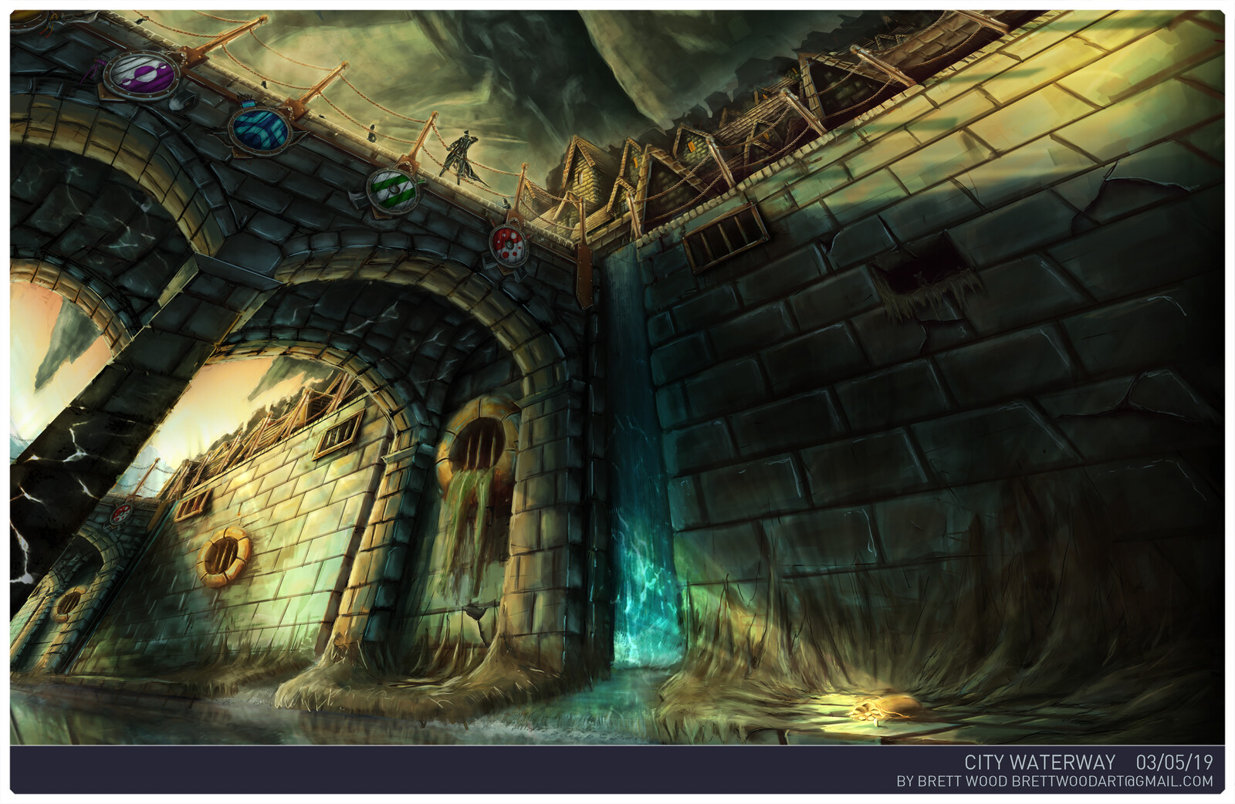Click the date "03/05/19"
Viewport: 1235px width, 804px height.
1175,762
